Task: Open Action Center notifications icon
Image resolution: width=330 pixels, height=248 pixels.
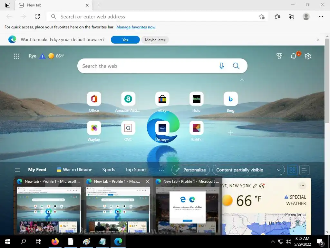Action: [x=320, y=242]
